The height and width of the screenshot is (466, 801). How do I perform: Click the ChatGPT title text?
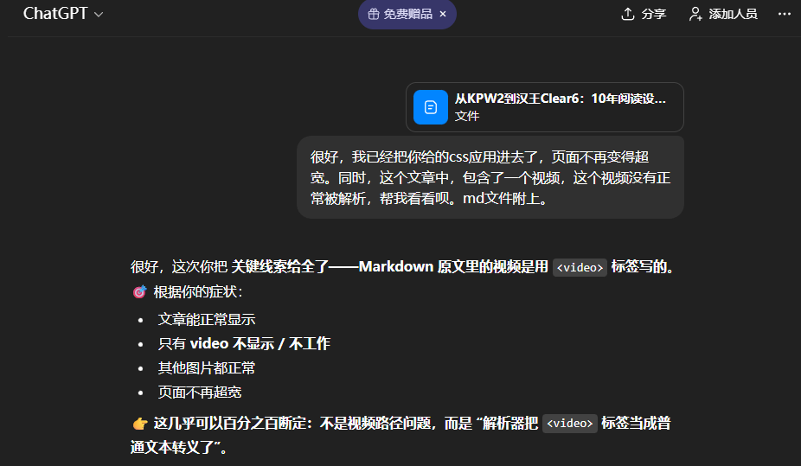(x=55, y=14)
